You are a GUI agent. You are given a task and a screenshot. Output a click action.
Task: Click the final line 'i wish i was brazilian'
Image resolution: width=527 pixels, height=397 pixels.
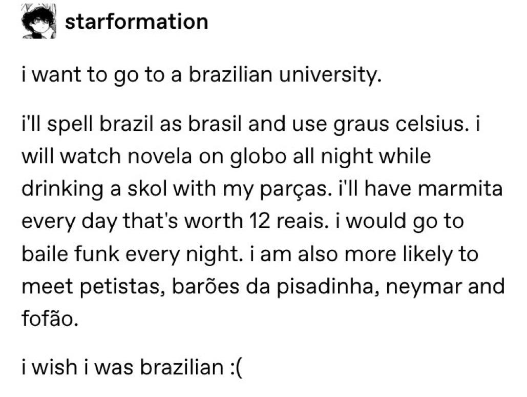123,367
